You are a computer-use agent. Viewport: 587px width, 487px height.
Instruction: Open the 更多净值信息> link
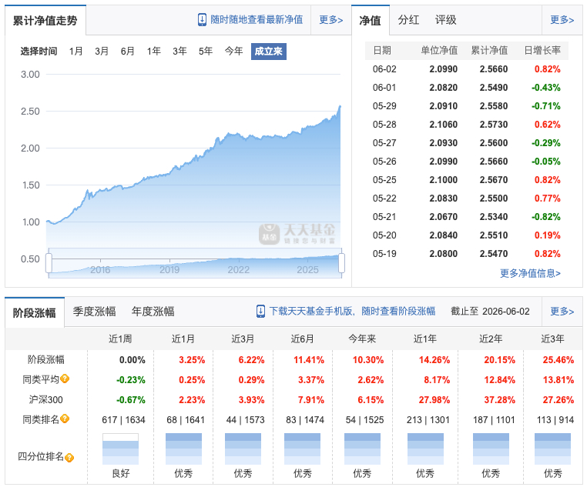(x=530, y=273)
